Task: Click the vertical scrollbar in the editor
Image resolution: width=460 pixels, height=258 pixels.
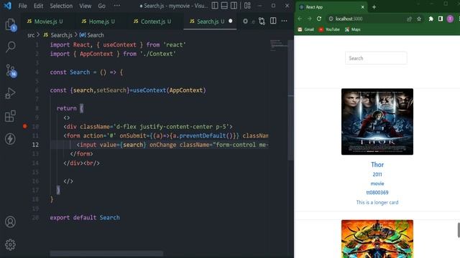Action: [x=290, y=100]
